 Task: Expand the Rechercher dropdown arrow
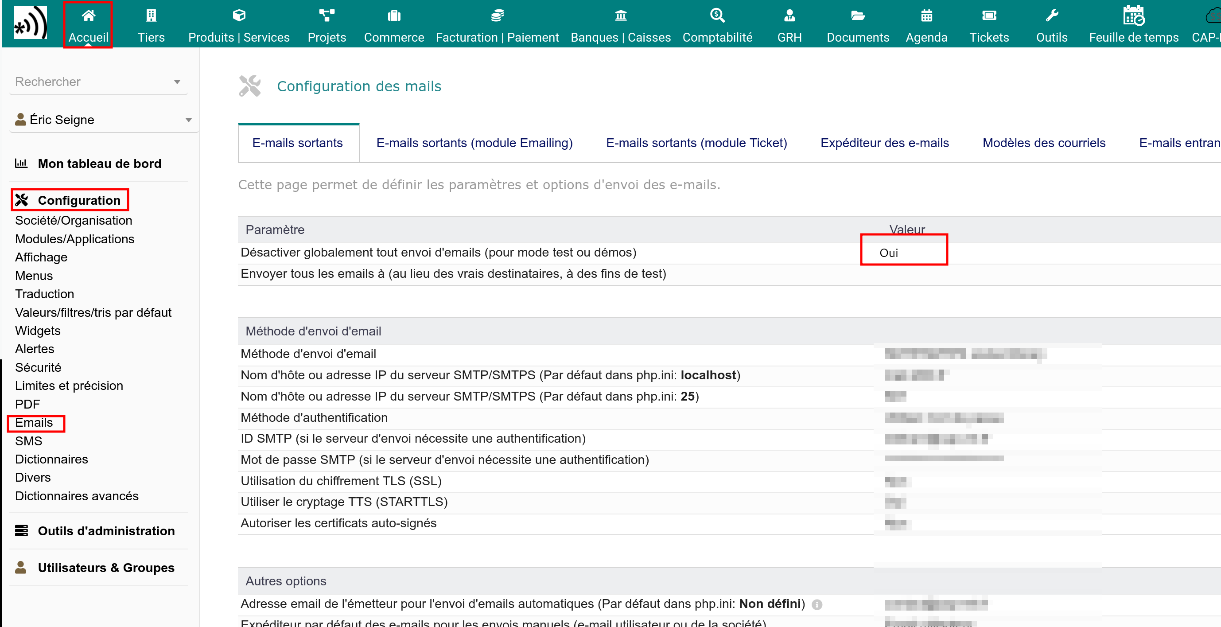(177, 82)
